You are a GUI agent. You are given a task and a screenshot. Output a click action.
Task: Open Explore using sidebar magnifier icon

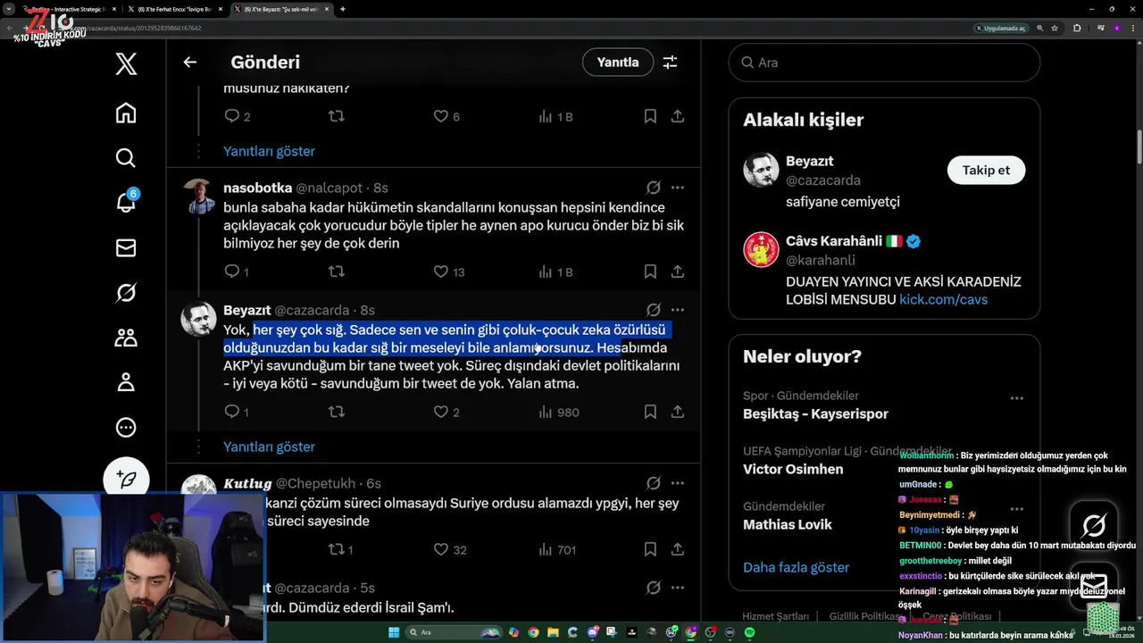coord(126,158)
